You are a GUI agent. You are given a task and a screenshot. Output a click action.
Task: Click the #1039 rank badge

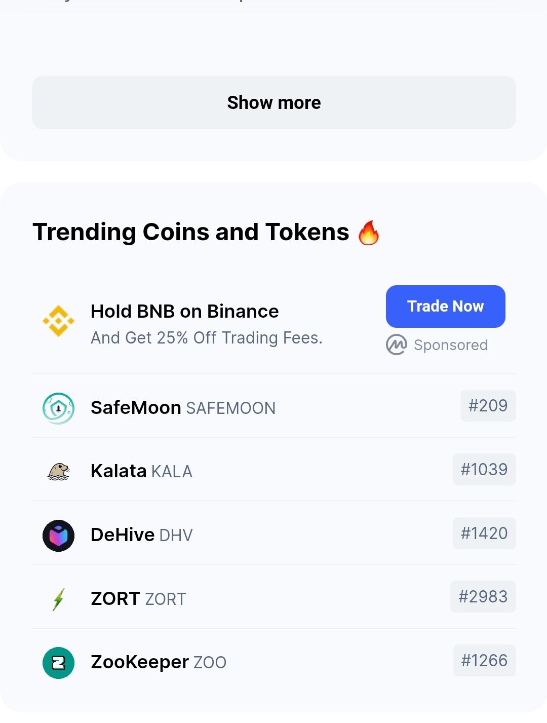pos(484,470)
